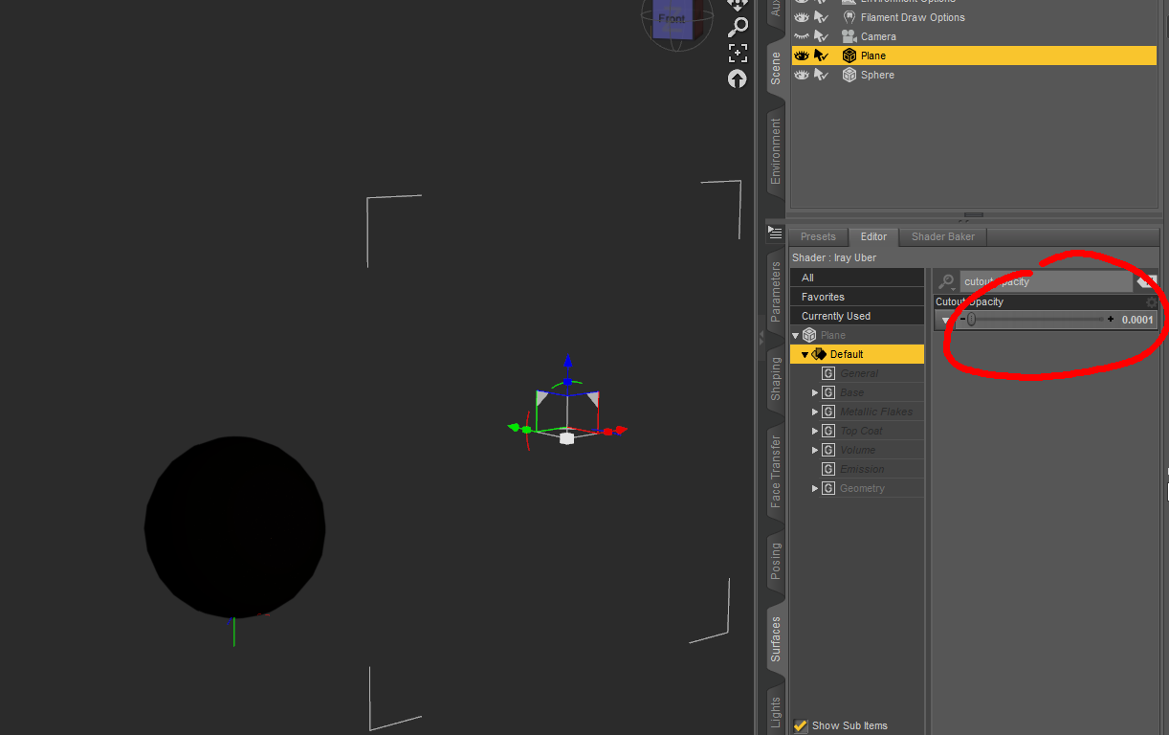The width and height of the screenshot is (1169, 735).
Task: Click the cutout opacity search field
Action: click(x=1046, y=281)
